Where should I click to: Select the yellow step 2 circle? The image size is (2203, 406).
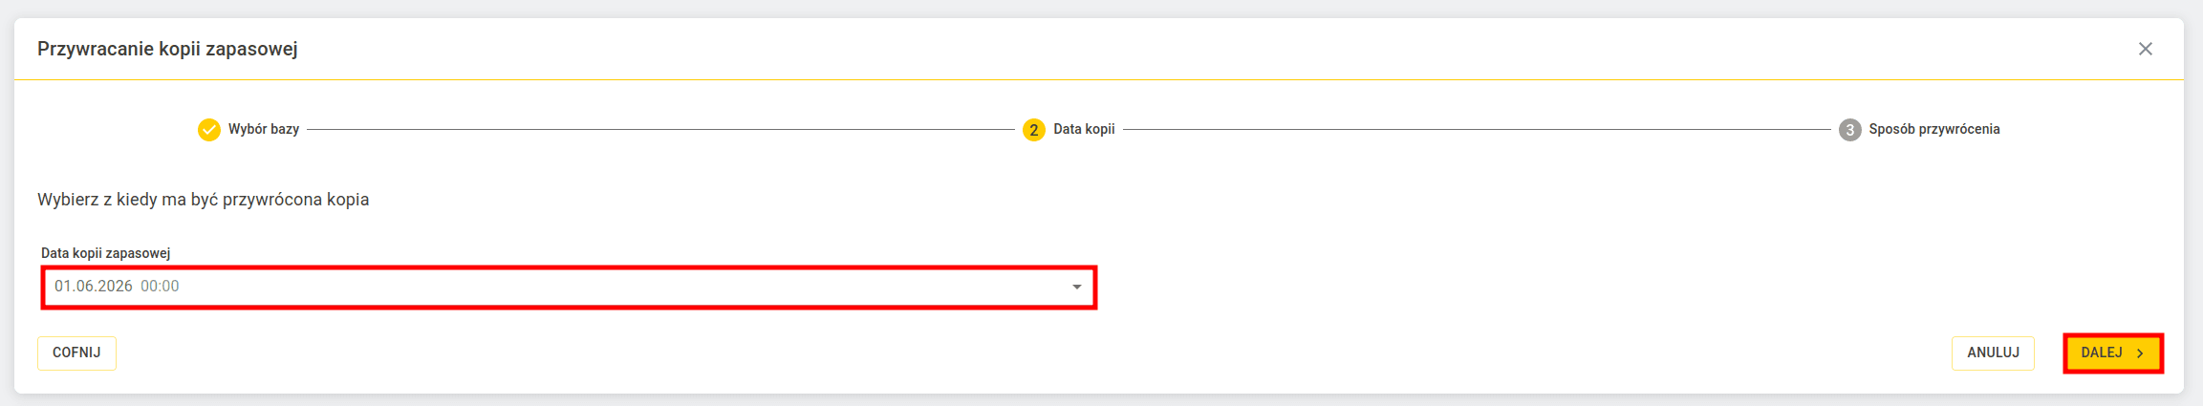pyautogui.click(x=1033, y=130)
